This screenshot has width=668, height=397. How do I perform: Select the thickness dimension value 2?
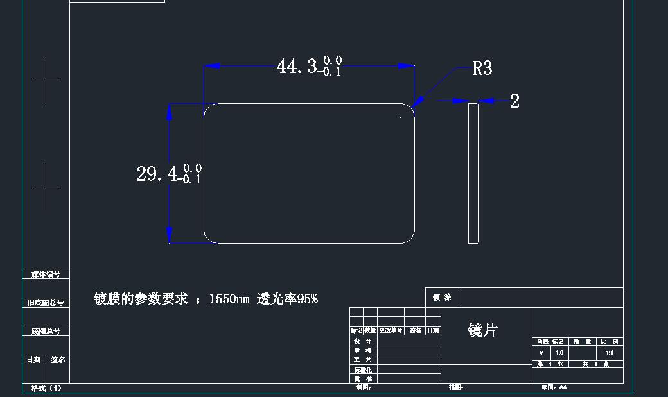tap(514, 101)
